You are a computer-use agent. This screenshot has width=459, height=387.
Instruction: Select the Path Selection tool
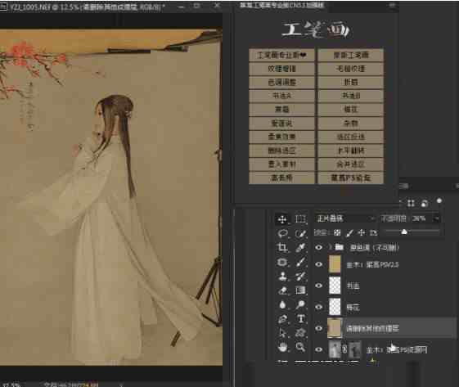point(282,333)
